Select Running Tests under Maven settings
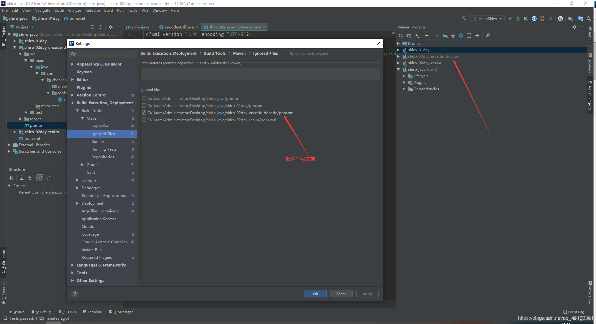This screenshot has height=324, width=596. coord(104,149)
